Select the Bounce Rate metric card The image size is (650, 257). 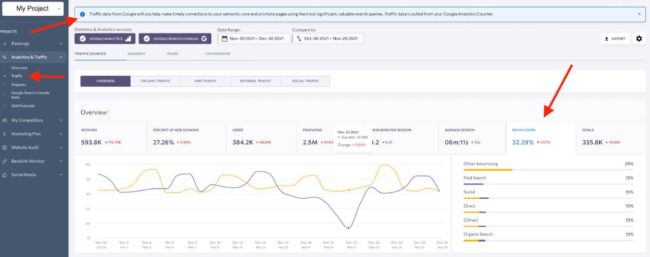[541, 137]
